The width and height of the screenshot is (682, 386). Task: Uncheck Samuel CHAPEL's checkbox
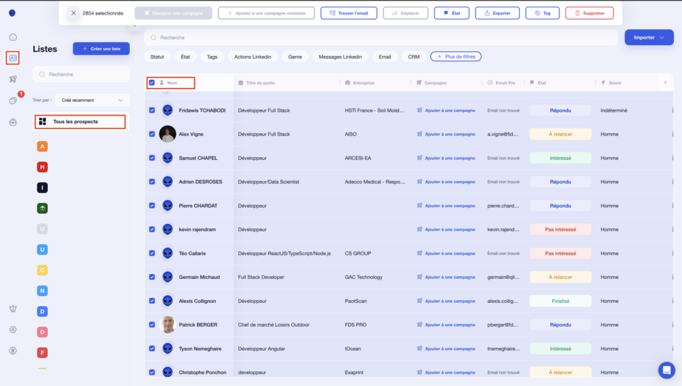[x=152, y=158]
